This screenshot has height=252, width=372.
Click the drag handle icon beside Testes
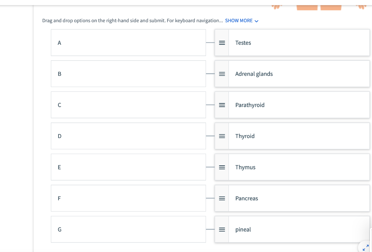(x=222, y=43)
